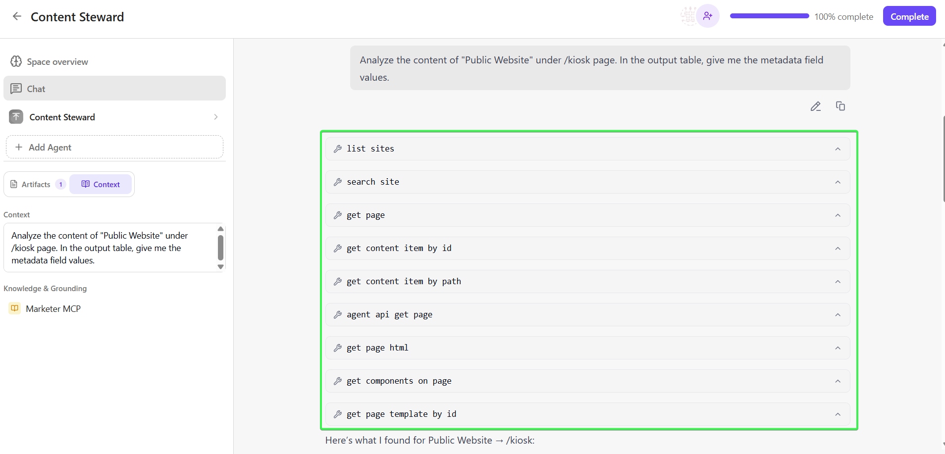Viewport: 945px width, 454px height.
Task: Collapse the "get components on page" tool call
Action: tap(839, 381)
